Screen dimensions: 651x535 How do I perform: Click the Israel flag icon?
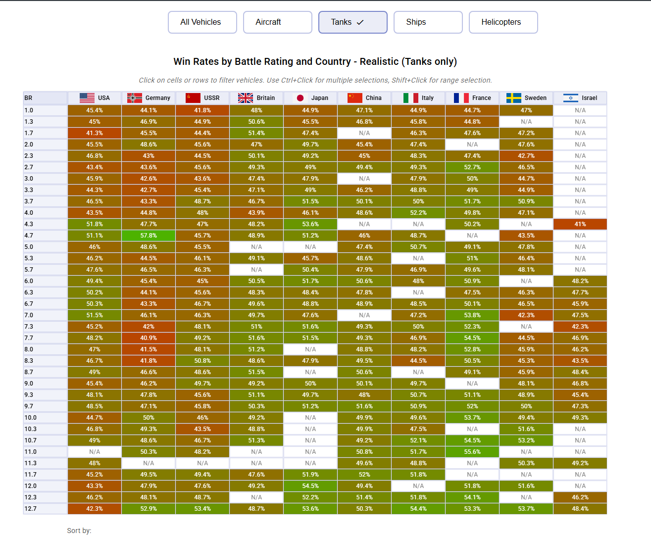tap(571, 98)
